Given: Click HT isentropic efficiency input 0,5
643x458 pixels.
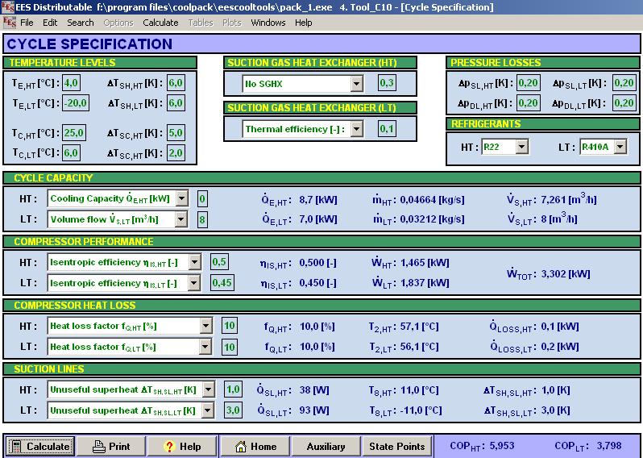Looking at the screenshot, I should (219, 262).
